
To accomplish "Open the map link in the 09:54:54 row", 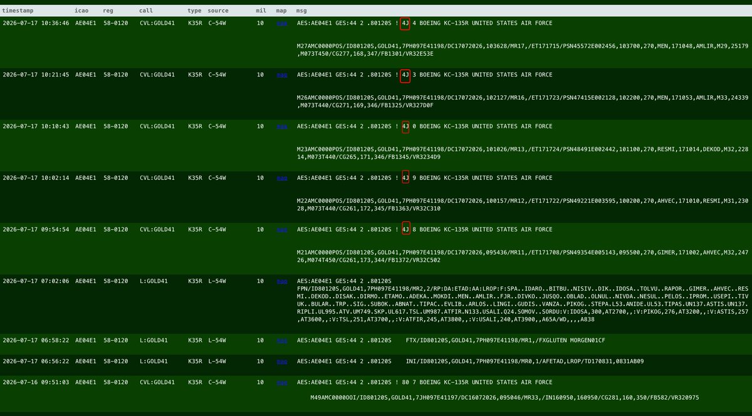I will coord(282,229).
